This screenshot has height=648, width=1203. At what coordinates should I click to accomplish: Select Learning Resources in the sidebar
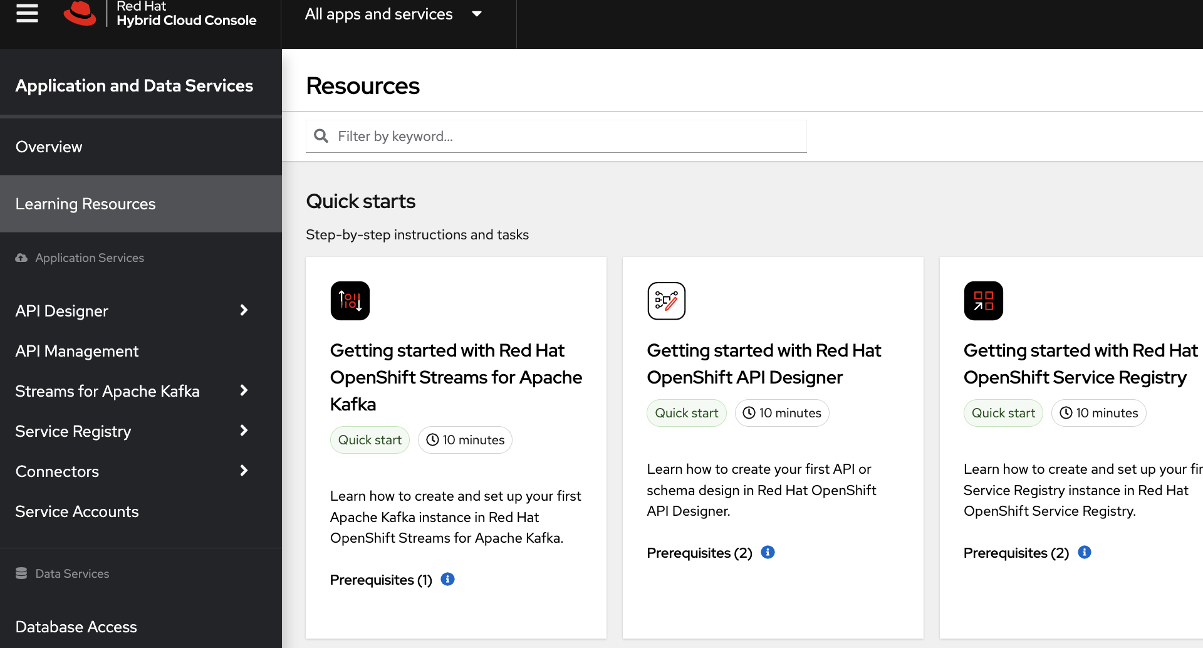[x=85, y=204]
